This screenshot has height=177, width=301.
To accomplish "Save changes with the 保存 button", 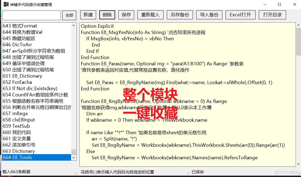I will click(126, 15).
